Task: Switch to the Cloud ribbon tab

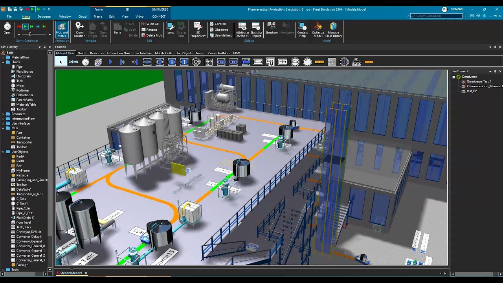Action: point(83,17)
